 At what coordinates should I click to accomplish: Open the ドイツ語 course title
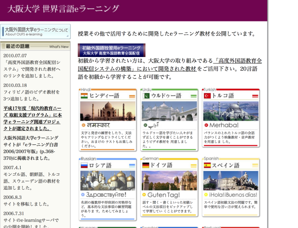tap(161, 165)
